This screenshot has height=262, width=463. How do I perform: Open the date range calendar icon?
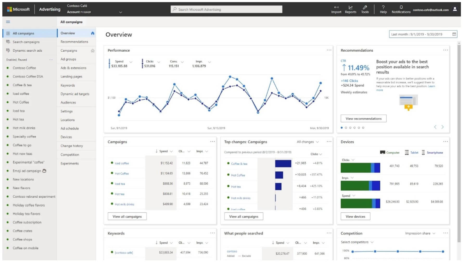pos(454,34)
